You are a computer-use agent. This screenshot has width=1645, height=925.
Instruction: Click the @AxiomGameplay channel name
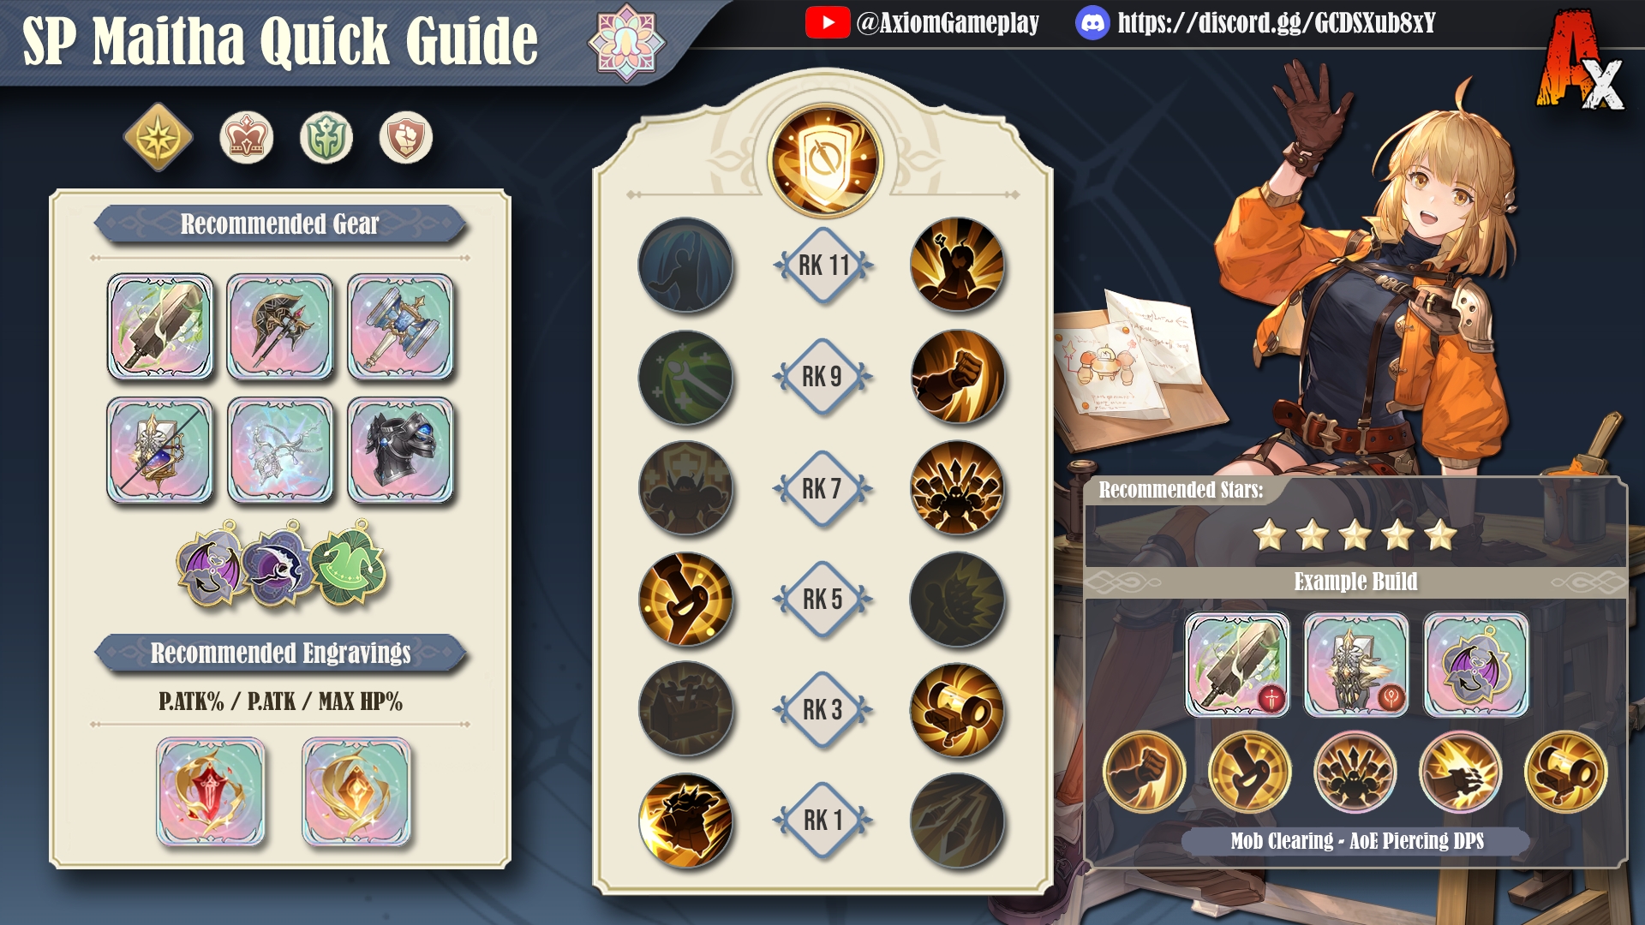[948, 22]
